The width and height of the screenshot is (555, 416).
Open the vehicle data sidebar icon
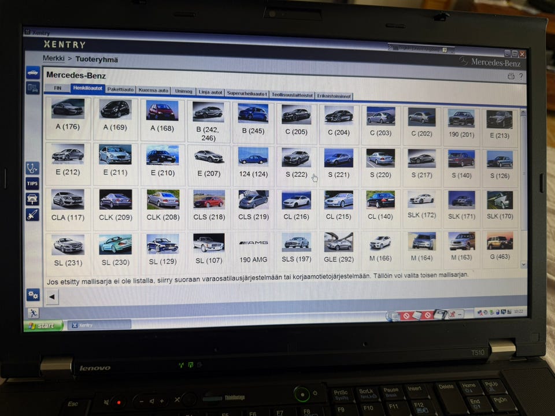click(x=32, y=88)
